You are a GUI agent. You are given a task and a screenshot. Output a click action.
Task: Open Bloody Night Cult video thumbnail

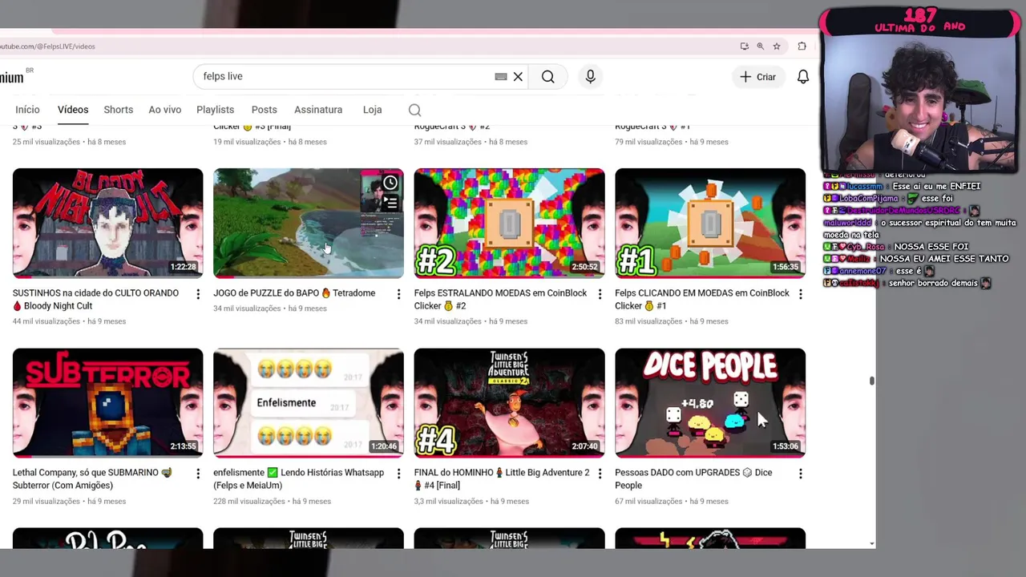pos(107,223)
